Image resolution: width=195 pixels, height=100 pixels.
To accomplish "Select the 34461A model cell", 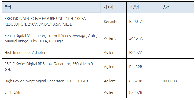I will coord(143,38).
